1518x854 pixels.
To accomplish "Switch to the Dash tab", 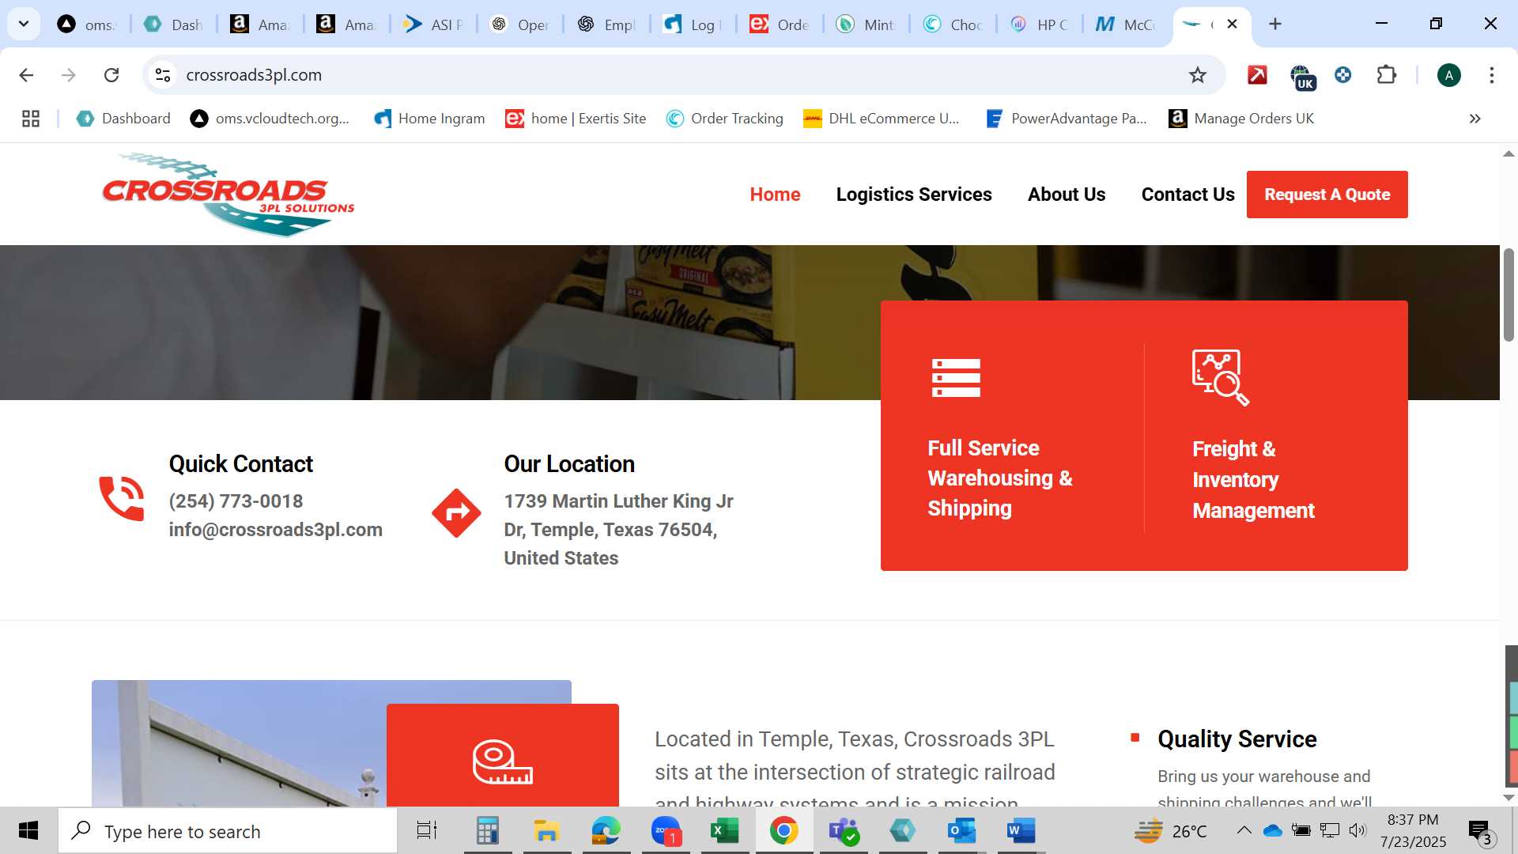I will click(174, 25).
